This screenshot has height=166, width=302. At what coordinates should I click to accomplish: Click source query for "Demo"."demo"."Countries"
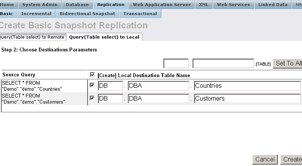click(x=32, y=86)
